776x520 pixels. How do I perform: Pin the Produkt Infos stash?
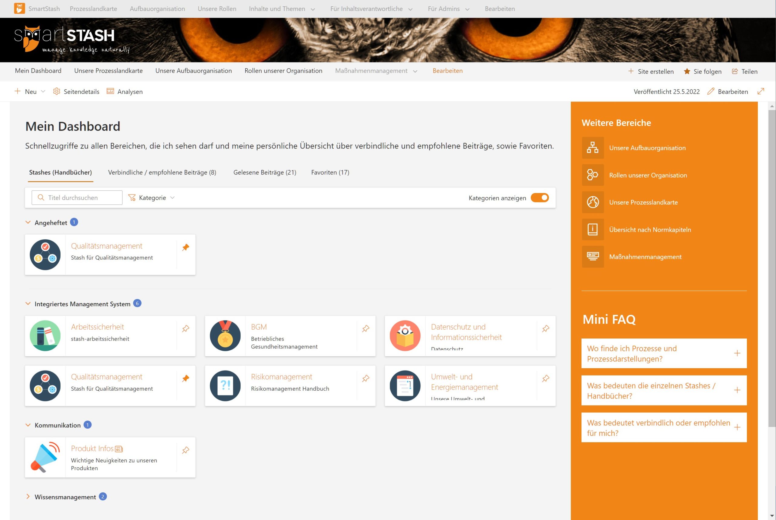(x=186, y=450)
